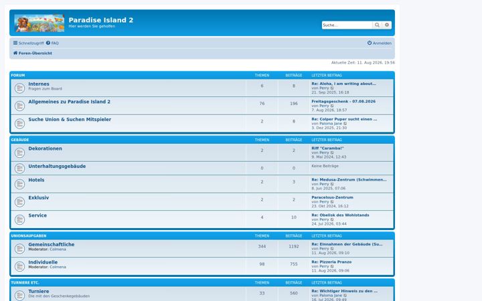Click the forum icon beside Turniere
The height and width of the screenshot is (301, 482).
pos(19,296)
